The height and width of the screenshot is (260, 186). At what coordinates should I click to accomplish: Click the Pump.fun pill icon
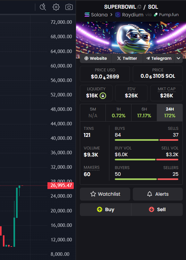(156, 15)
